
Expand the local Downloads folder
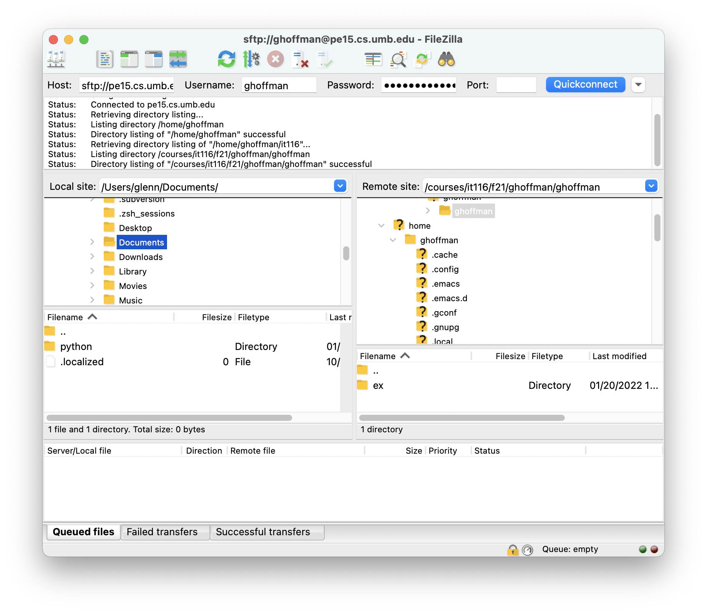pos(92,256)
